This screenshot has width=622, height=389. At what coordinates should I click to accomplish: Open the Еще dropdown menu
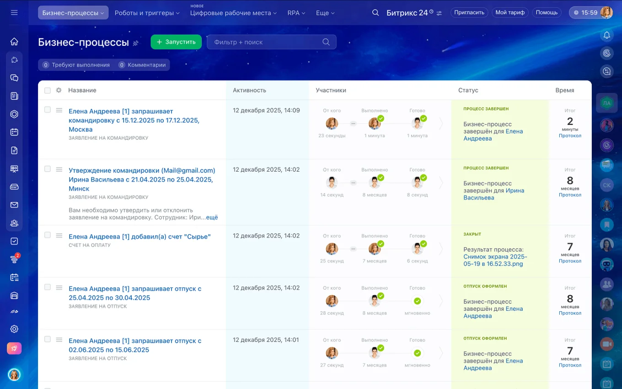[x=325, y=13]
